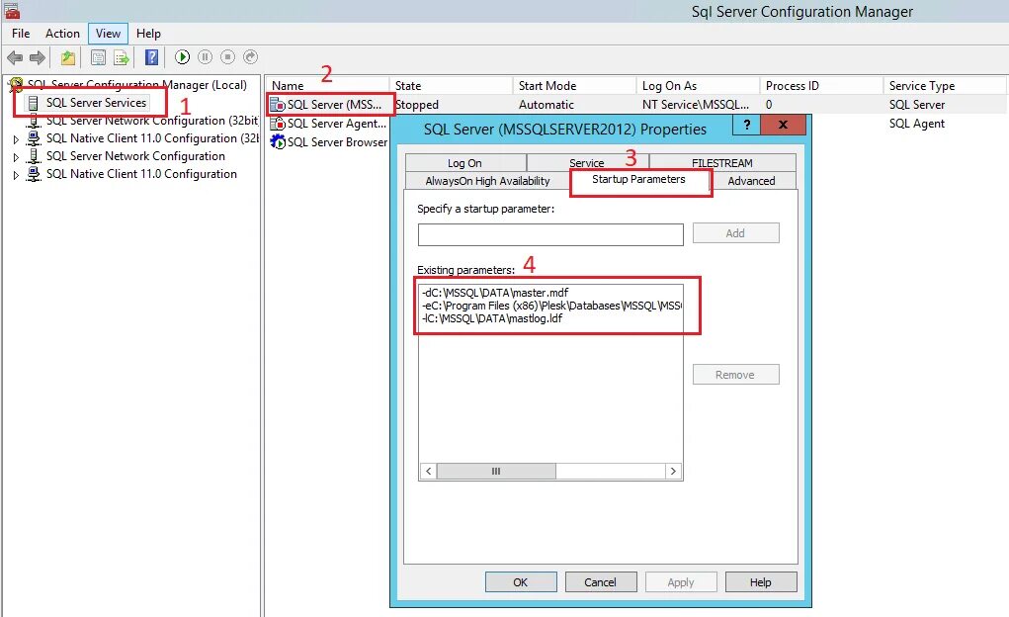Select the Startup Parameters tab

point(638,180)
